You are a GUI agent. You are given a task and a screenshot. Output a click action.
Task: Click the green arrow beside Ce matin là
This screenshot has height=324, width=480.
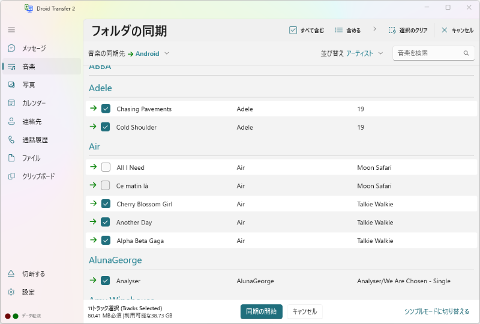pos(93,185)
